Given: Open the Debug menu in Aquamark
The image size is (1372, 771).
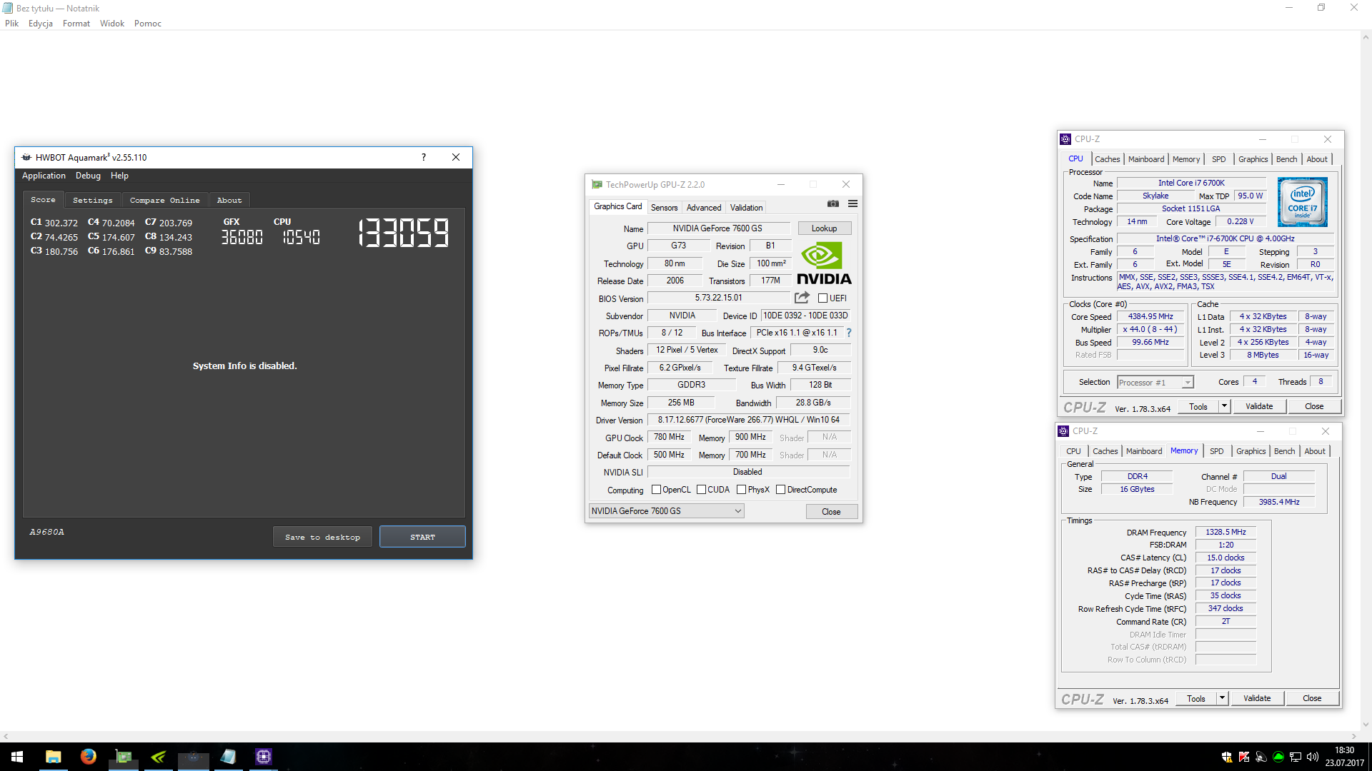Looking at the screenshot, I should 88,176.
